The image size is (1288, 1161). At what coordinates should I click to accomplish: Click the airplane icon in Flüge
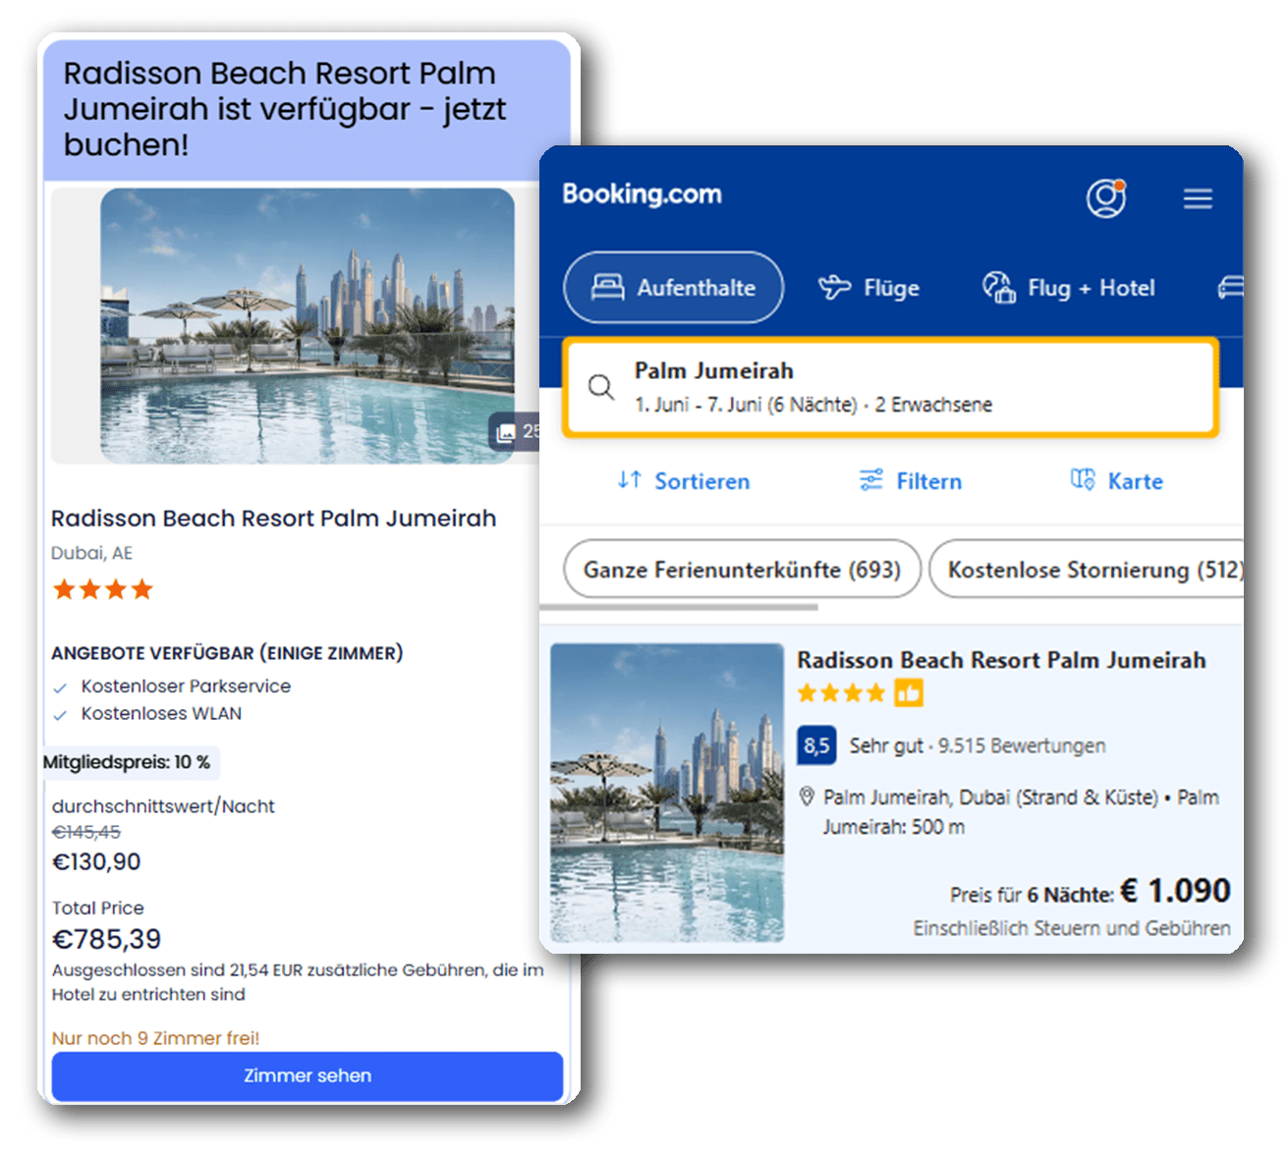pos(835,287)
